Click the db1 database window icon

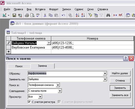[12, 23]
